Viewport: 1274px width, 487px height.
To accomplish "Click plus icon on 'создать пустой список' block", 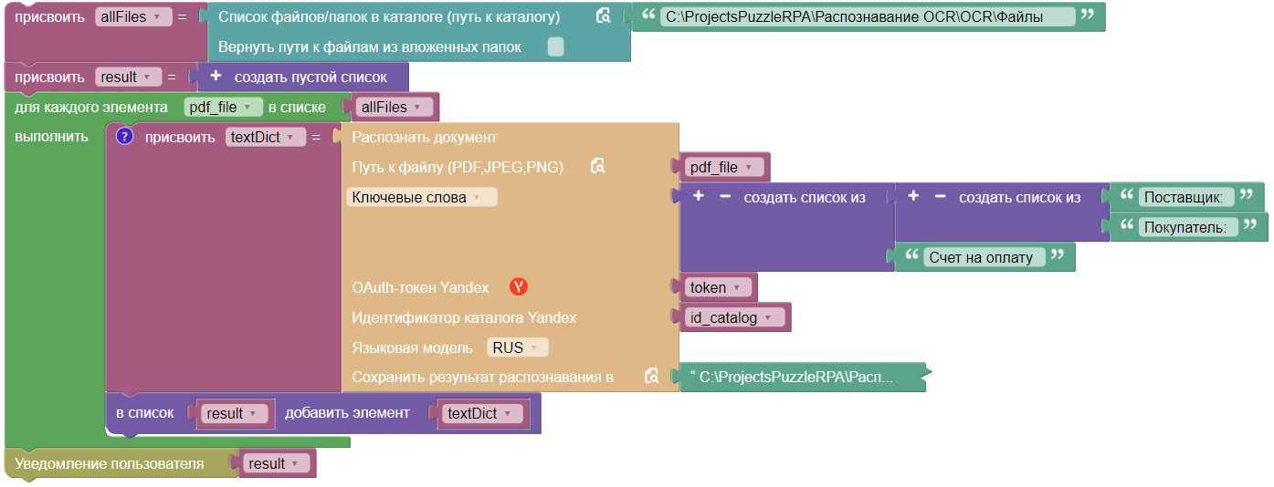I will (x=216, y=77).
